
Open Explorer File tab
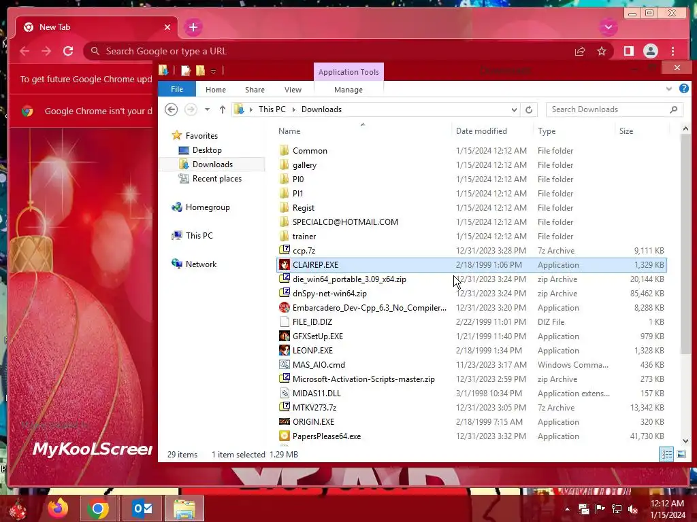pyautogui.click(x=177, y=89)
